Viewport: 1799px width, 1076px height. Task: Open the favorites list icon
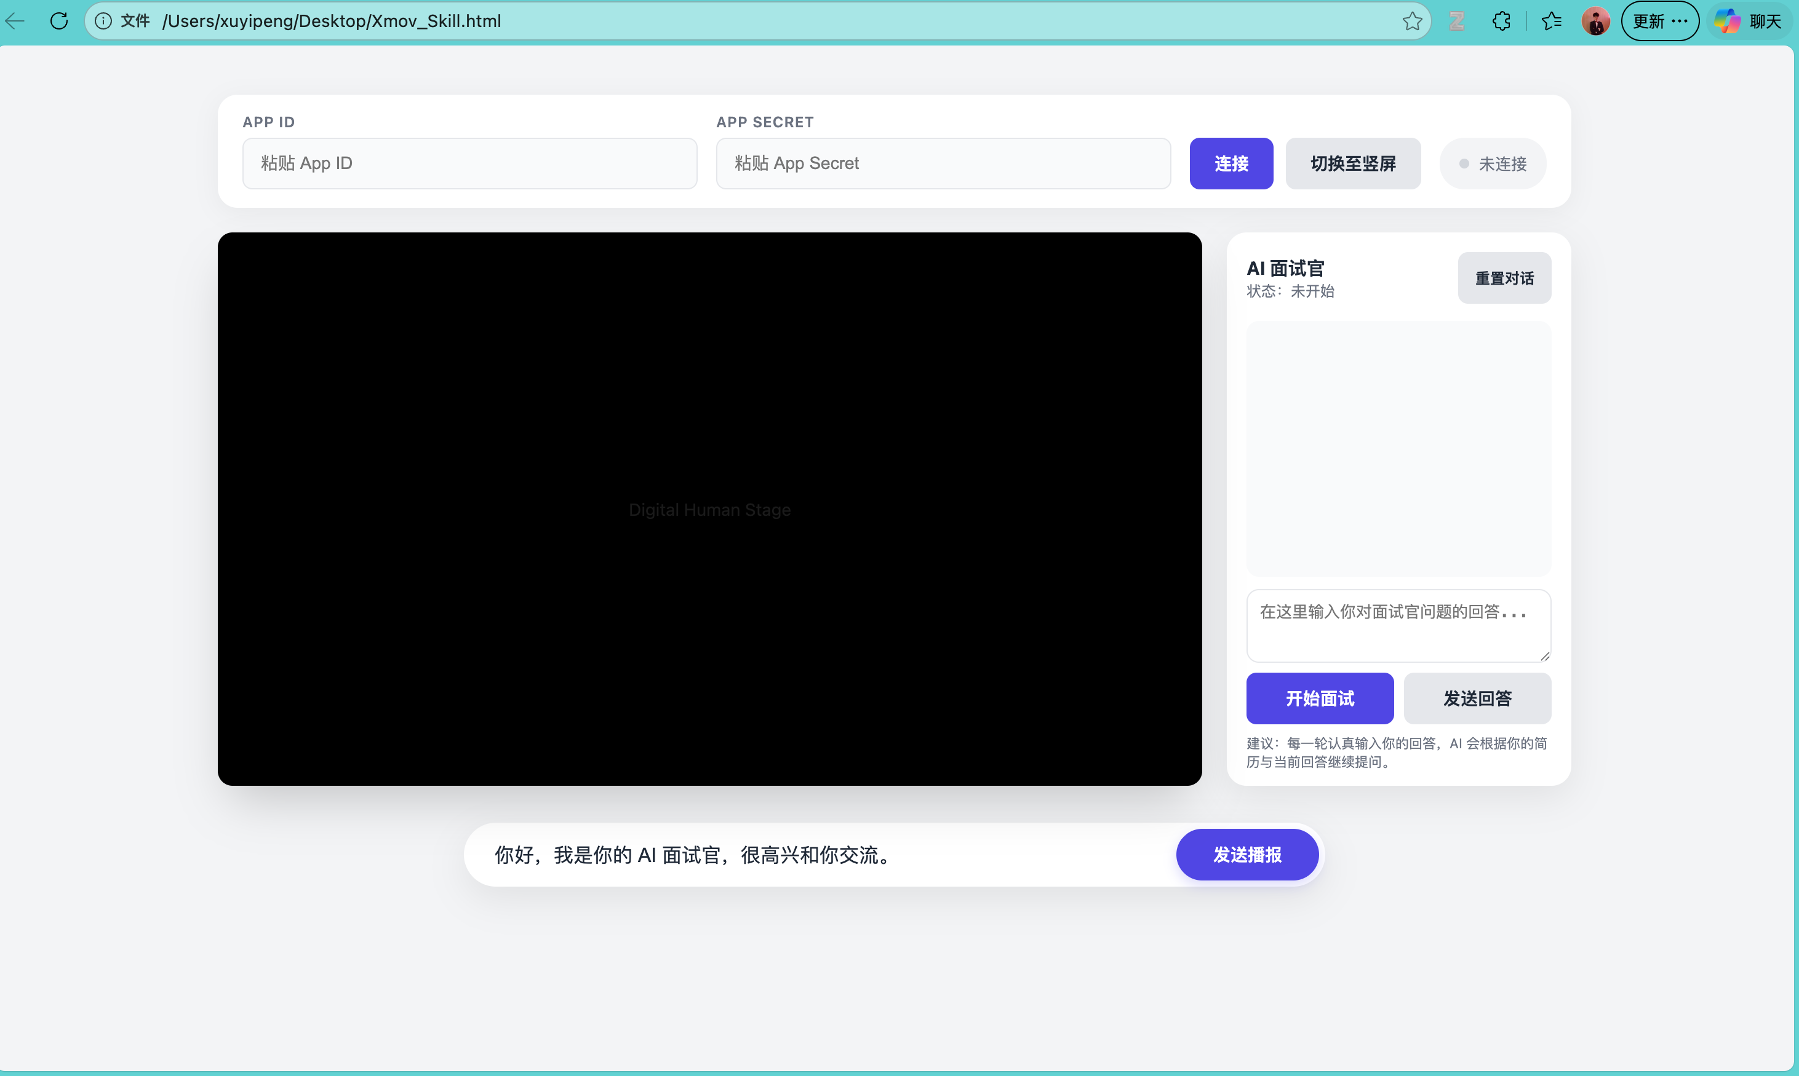point(1551,21)
